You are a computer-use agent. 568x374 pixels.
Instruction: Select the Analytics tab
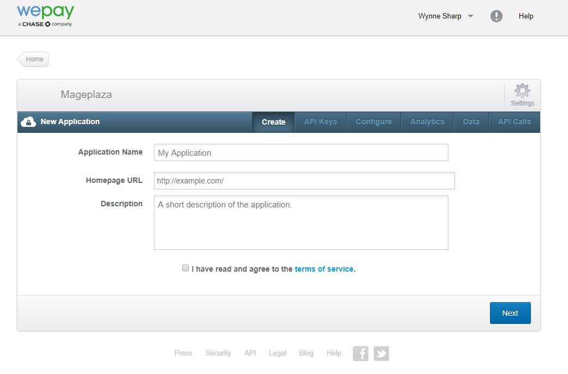(427, 122)
